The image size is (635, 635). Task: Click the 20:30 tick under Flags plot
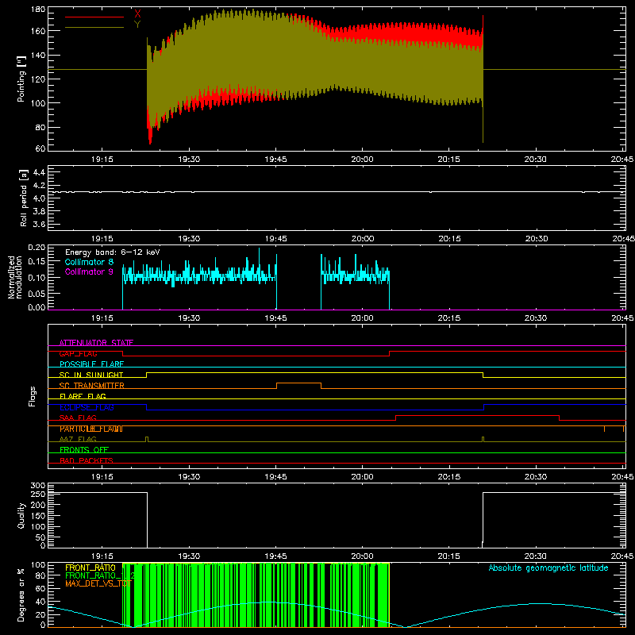pyautogui.click(x=535, y=477)
